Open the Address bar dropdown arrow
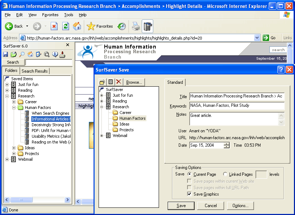 click(257, 38)
